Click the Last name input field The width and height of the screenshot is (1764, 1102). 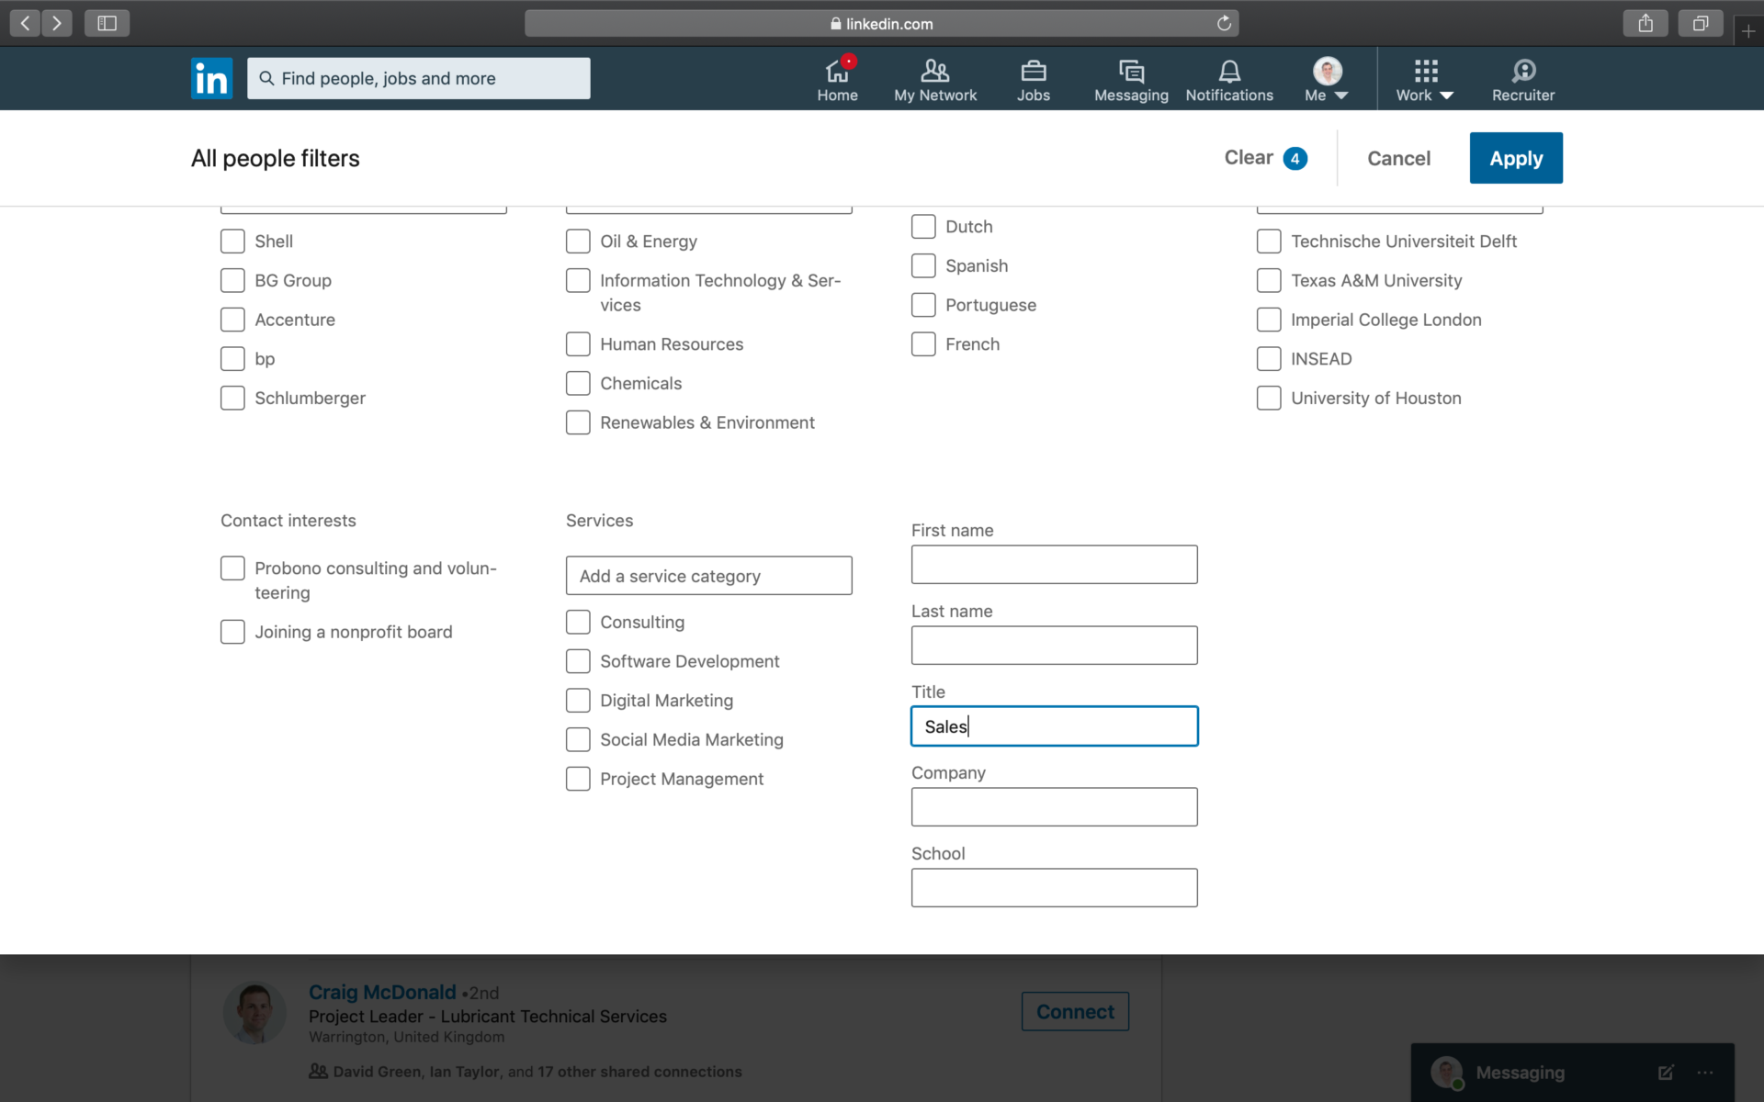click(x=1054, y=646)
